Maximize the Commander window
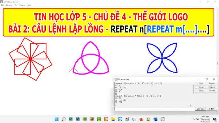Screen dimensions: 219x123 (x=207, y=79)
